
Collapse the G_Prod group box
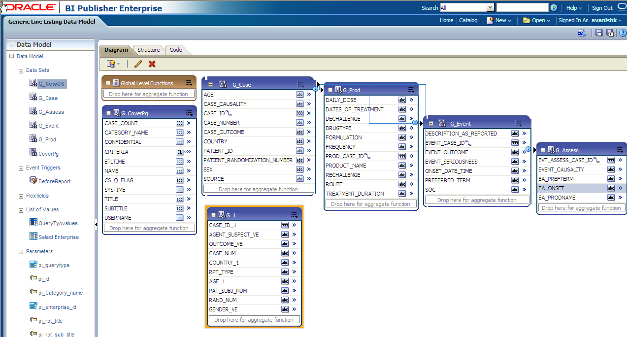point(330,90)
